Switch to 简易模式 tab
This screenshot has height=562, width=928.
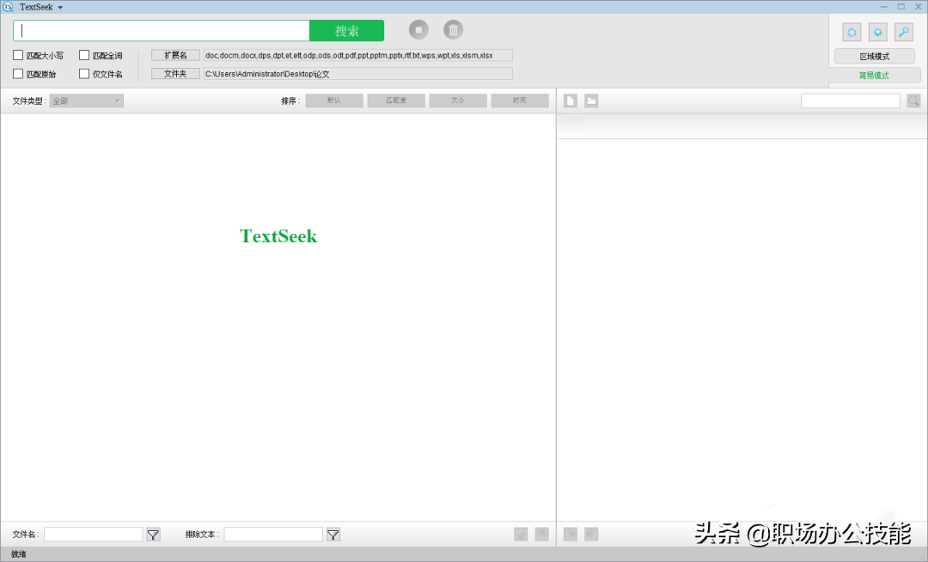tap(874, 75)
